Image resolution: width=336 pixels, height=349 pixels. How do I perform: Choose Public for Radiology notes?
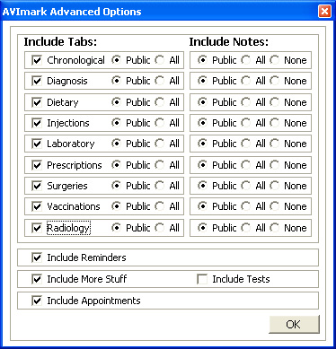(x=202, y=228)
